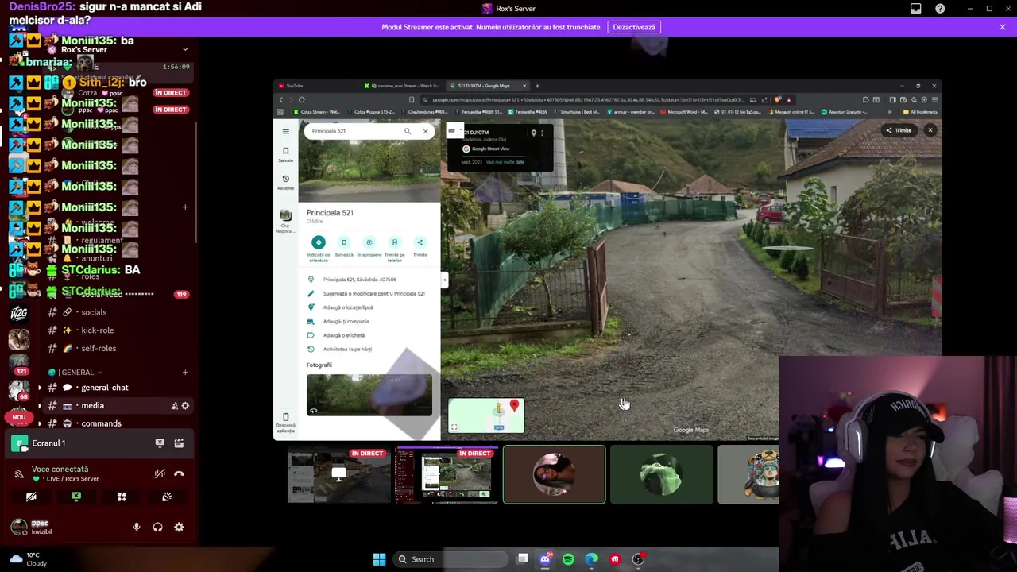Image resolution: width=1017 pixels, height=572 pixels.
Task: Open a new browser tab with plus
Action: click(537, 86)
